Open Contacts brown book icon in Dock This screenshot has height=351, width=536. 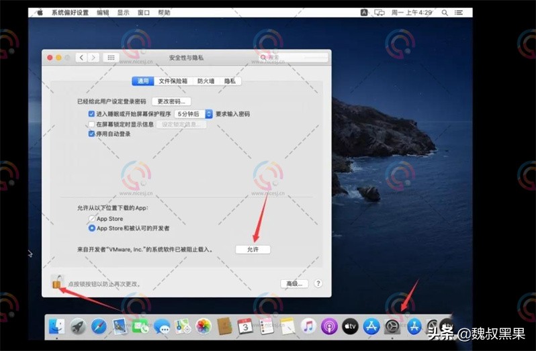(x=224, y=327)
